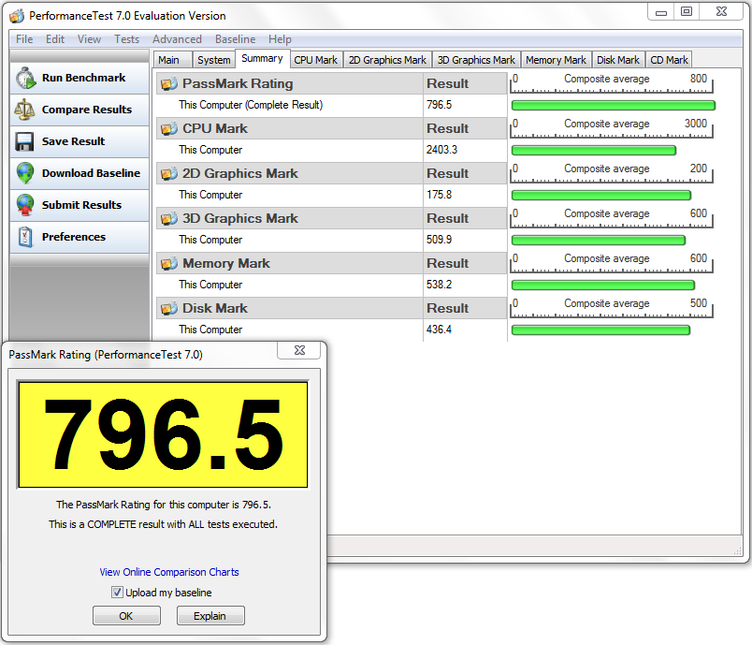Screen dimensions: 752x645
Task: Open the File menu
Action: pos(24,39)
